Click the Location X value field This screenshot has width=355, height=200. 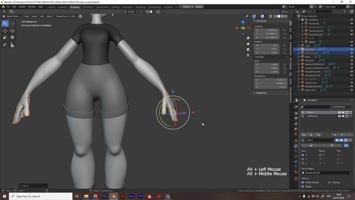click(x=267, y=30)
